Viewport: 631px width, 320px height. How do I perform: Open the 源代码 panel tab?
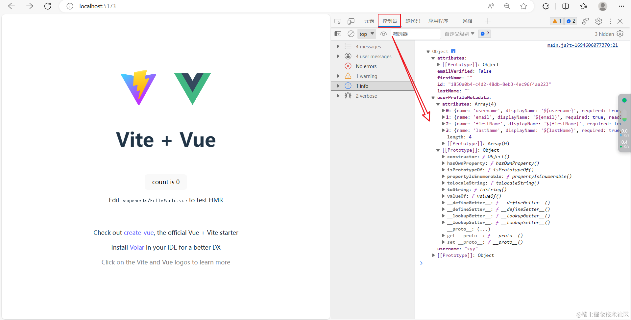413,21
